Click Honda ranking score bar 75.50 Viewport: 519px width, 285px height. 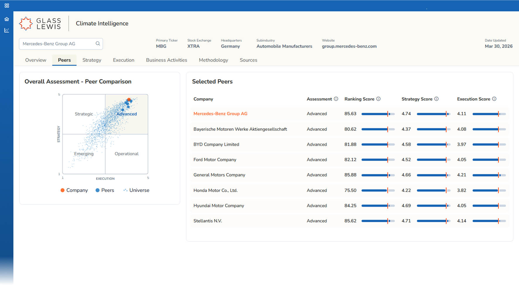click(378, 191)
